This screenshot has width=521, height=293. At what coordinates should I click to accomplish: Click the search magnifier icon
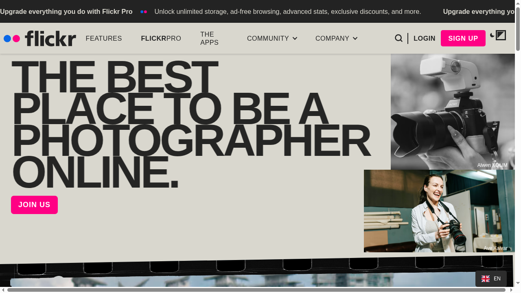[398, 38]
